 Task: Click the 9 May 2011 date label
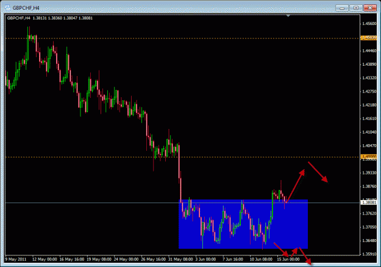coord(16,259)
